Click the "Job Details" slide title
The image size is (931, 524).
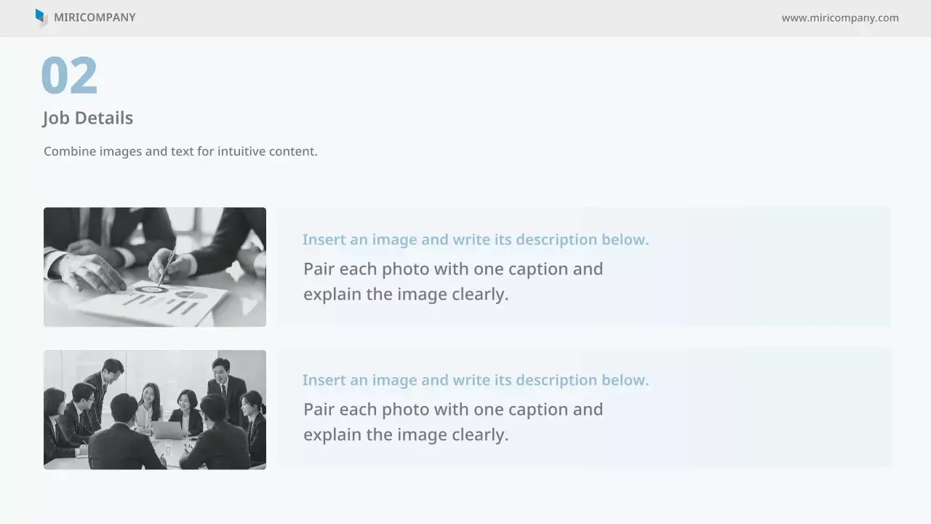88,118
